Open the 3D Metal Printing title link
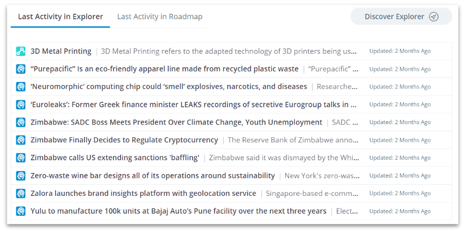Viewport: 464px width, 231px height. [x=61, y=51]
